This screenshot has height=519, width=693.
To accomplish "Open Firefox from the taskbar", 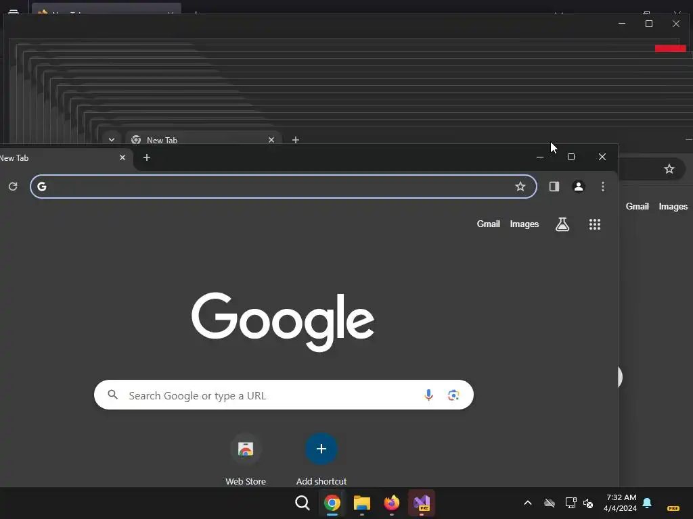I will [392, 503].
